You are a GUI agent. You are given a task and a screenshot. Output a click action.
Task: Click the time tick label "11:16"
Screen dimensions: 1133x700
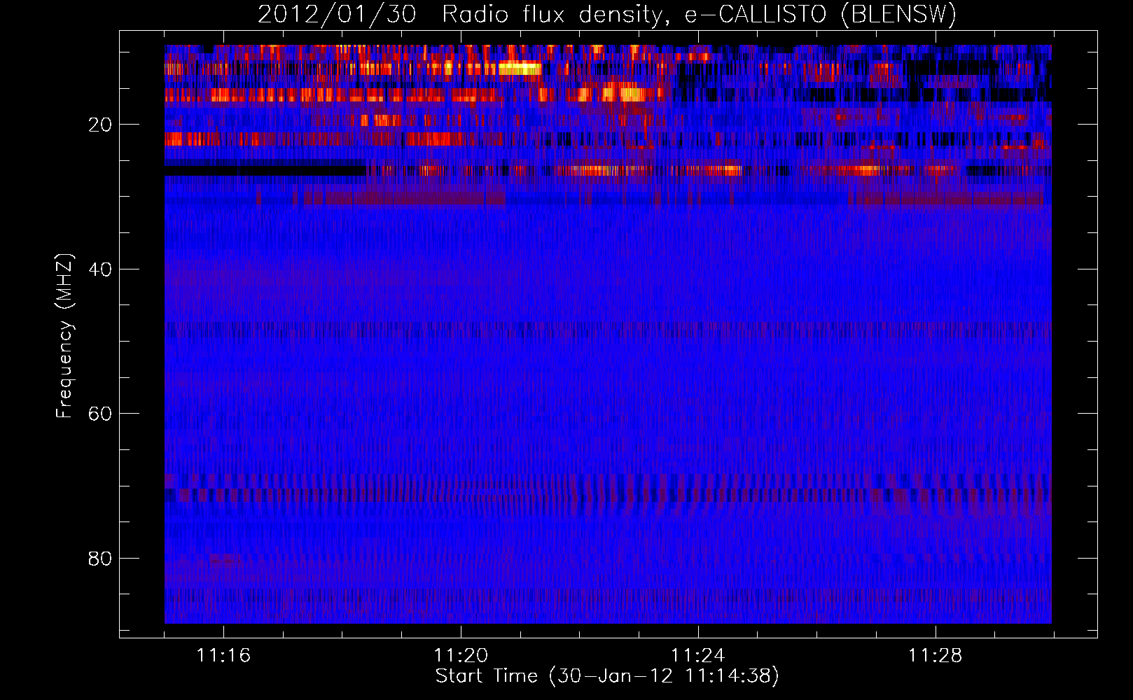tap(223, 656)
